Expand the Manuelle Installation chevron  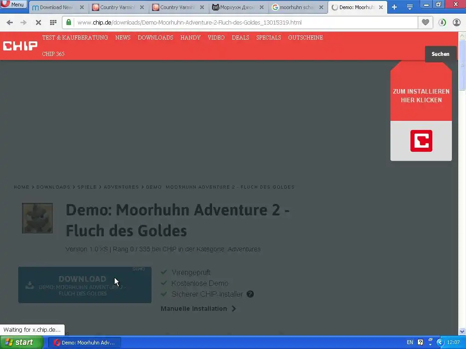(234, 309)
